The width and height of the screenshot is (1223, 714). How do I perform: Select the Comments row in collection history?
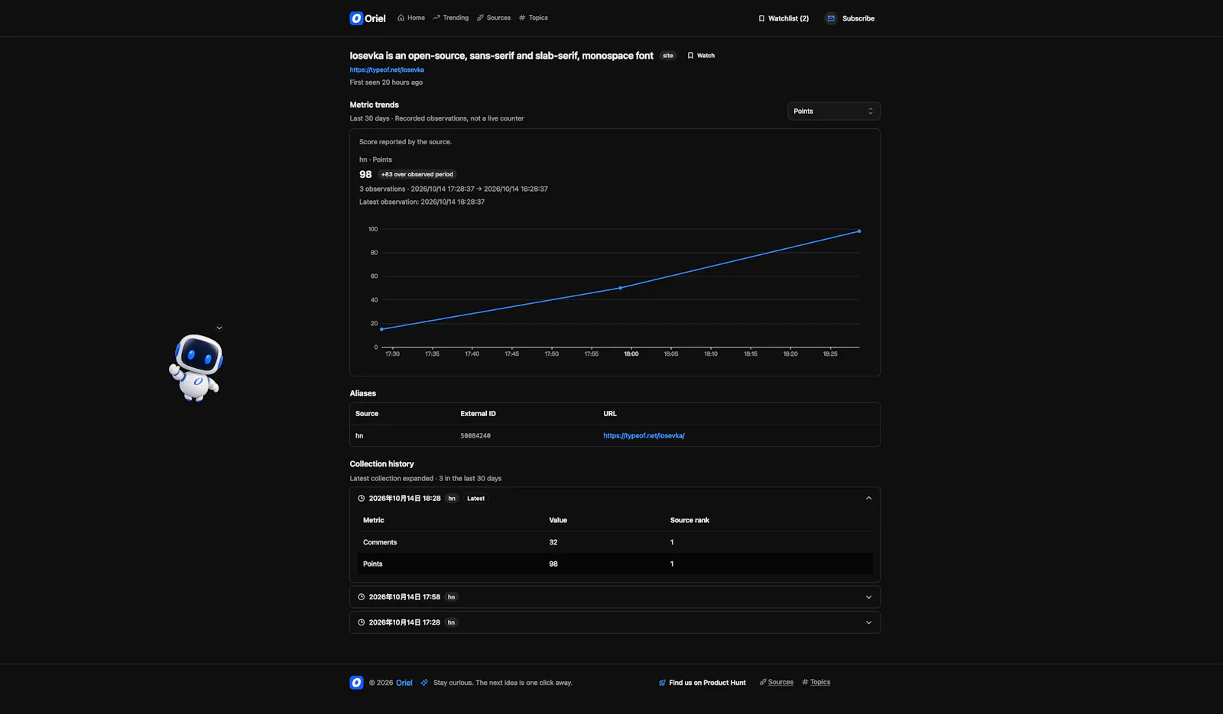click(x=615, y=542)
